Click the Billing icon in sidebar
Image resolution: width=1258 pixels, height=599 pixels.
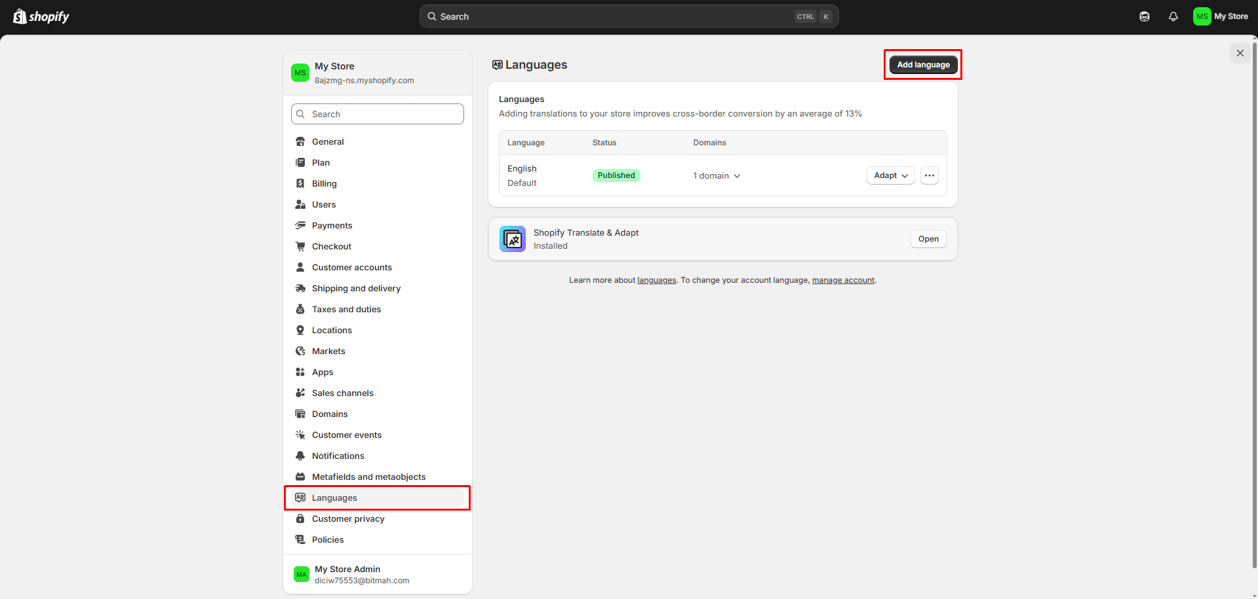click(300, 183)
